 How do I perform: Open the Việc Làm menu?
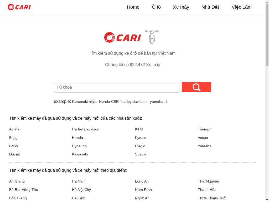coord(241,7)
